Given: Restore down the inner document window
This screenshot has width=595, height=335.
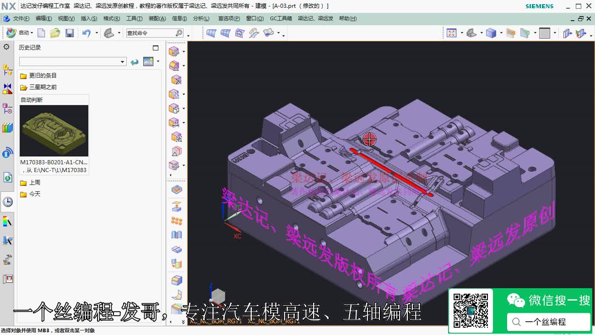Looking at the screenshot, I should click(x=581, y=19).
